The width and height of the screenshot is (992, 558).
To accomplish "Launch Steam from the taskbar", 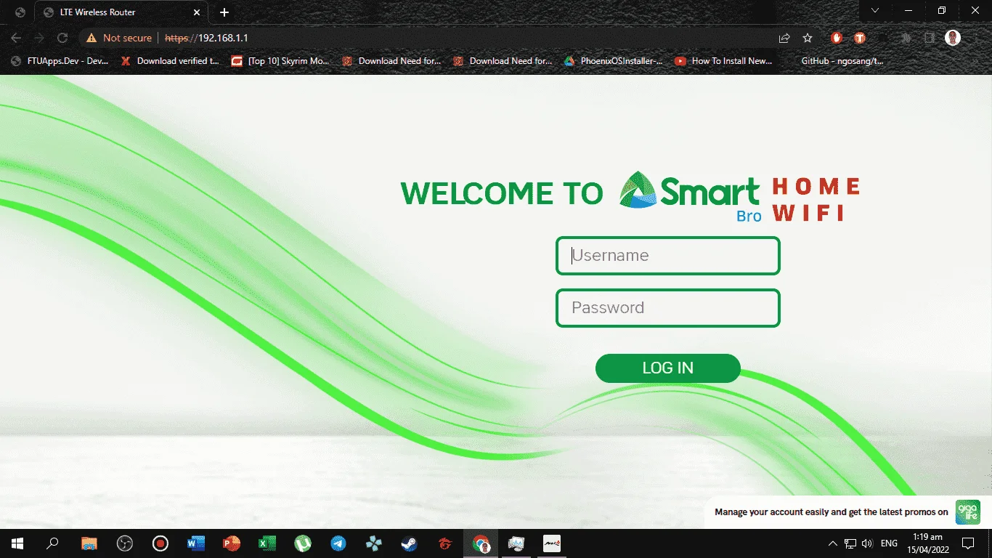I will coord(410,543).
